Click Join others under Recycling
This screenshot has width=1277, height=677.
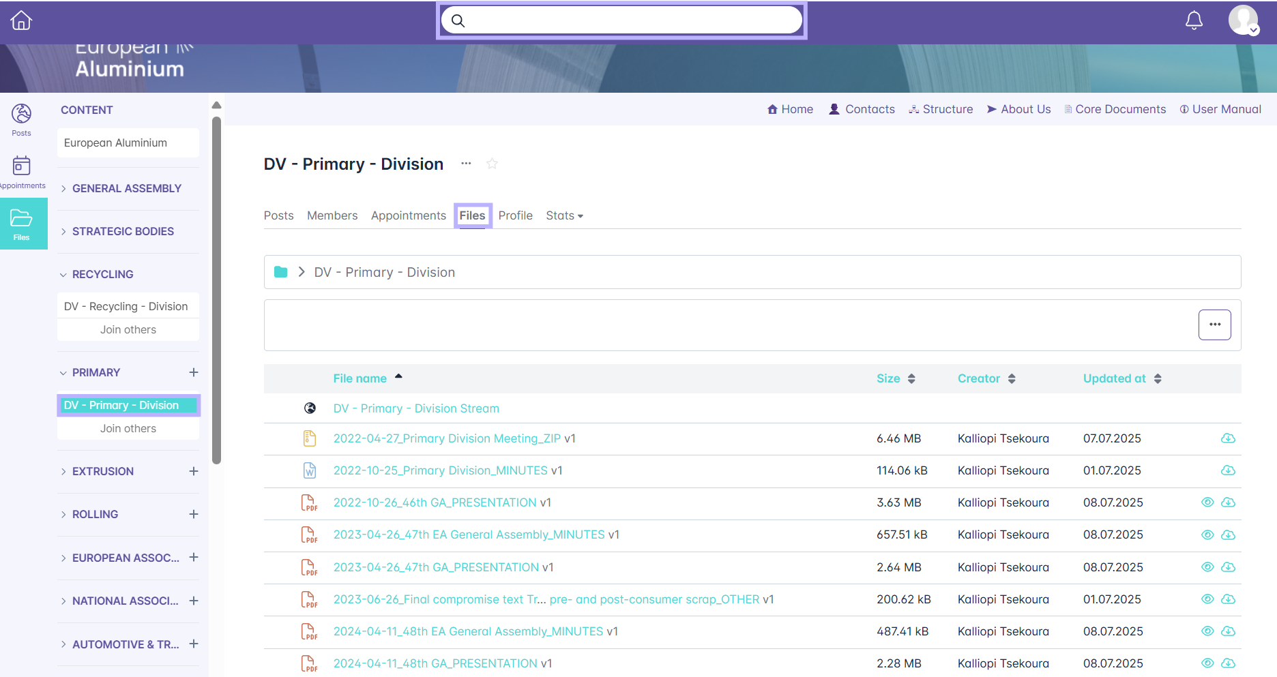[x=128, y=329]
